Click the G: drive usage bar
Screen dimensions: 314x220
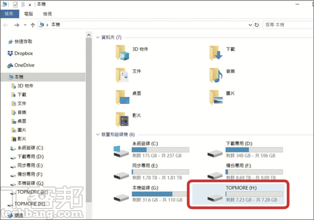point(159,194)
